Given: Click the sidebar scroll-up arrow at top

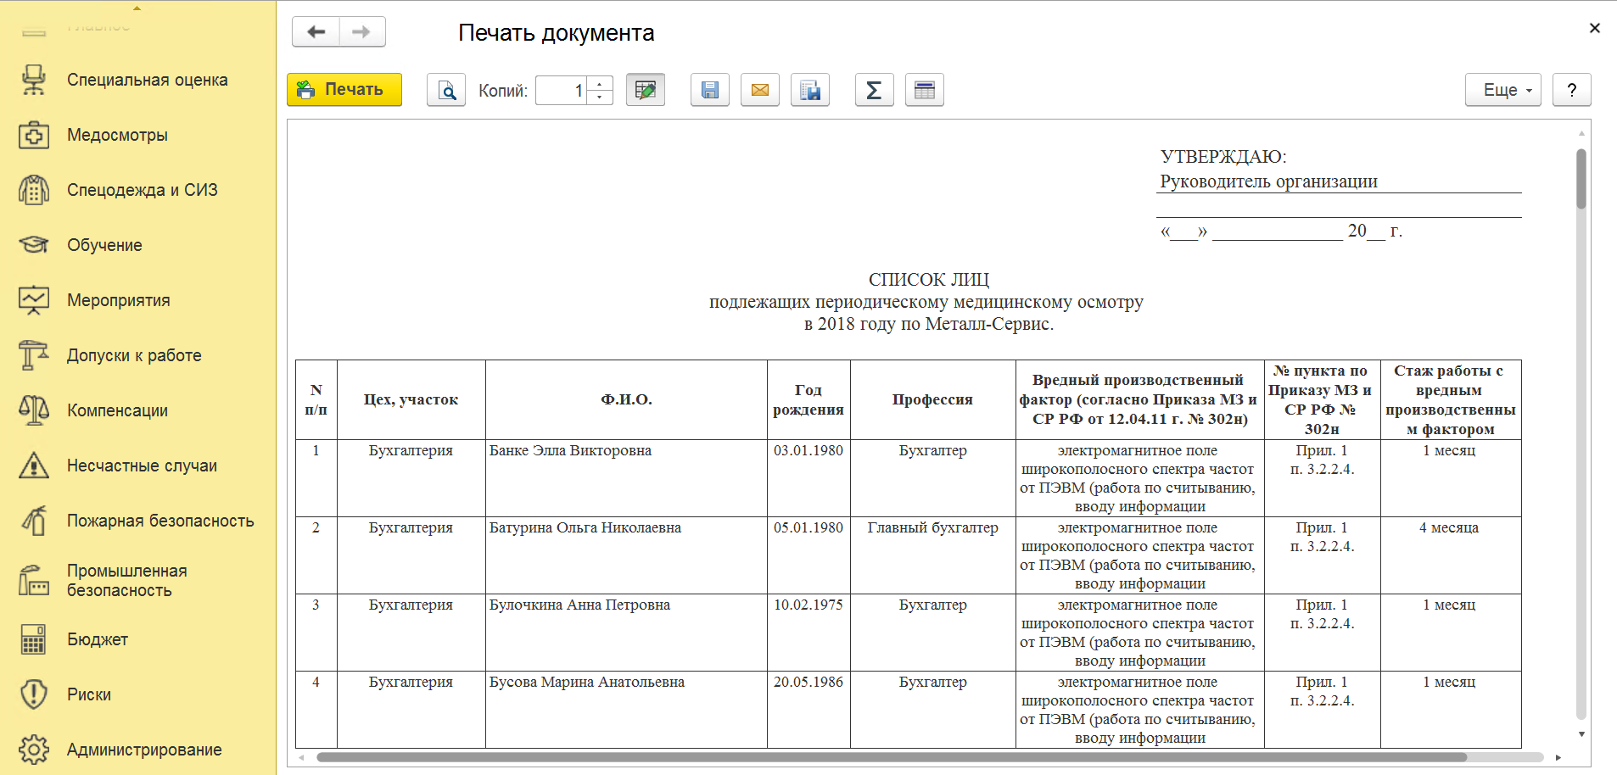Looking at the screenshot, I should pos(137,8).
